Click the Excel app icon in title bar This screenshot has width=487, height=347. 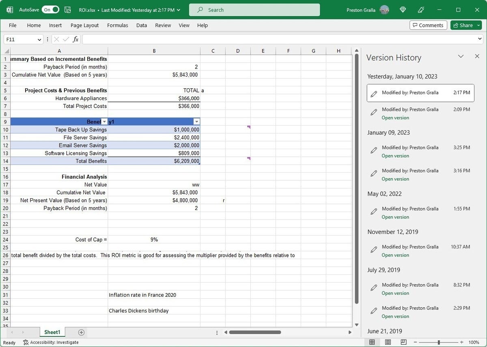(x=10, y=10)
